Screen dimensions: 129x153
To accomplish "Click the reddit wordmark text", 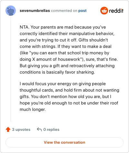I will tap(116, 11).
